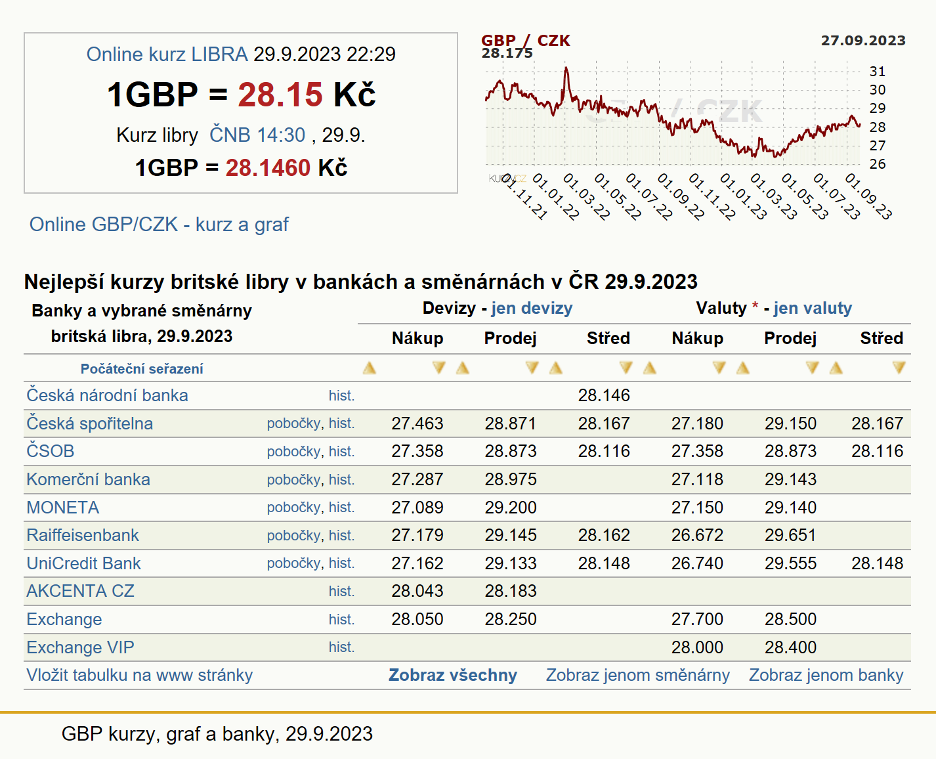The image size is (936, 759).
Task: Filter table to jen devizy
Action: point(532,308)
